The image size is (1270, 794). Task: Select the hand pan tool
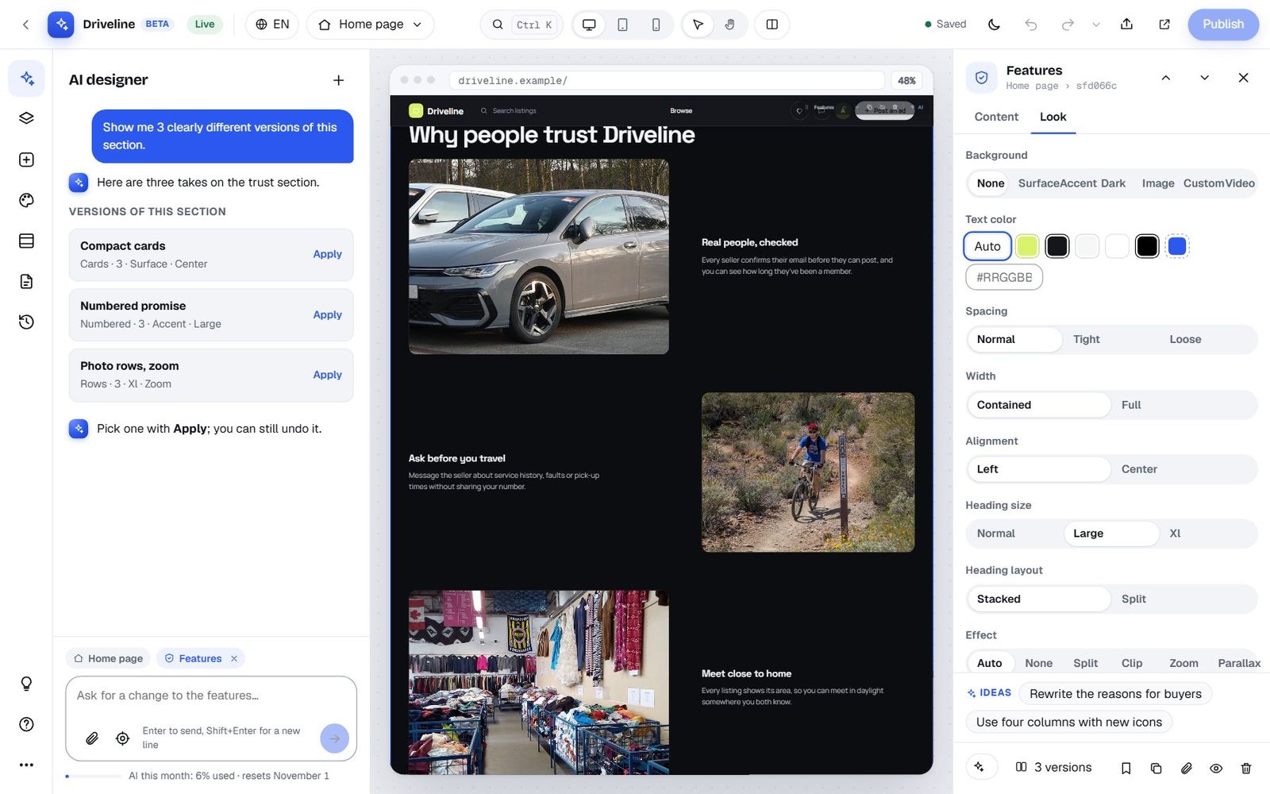click(x=729, y=25)
